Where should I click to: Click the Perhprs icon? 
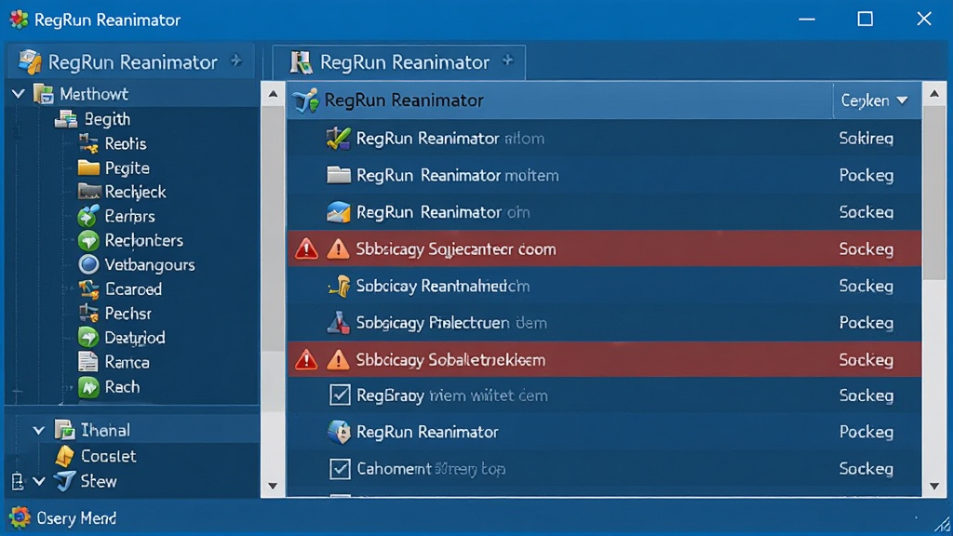[x=88, y=216]
